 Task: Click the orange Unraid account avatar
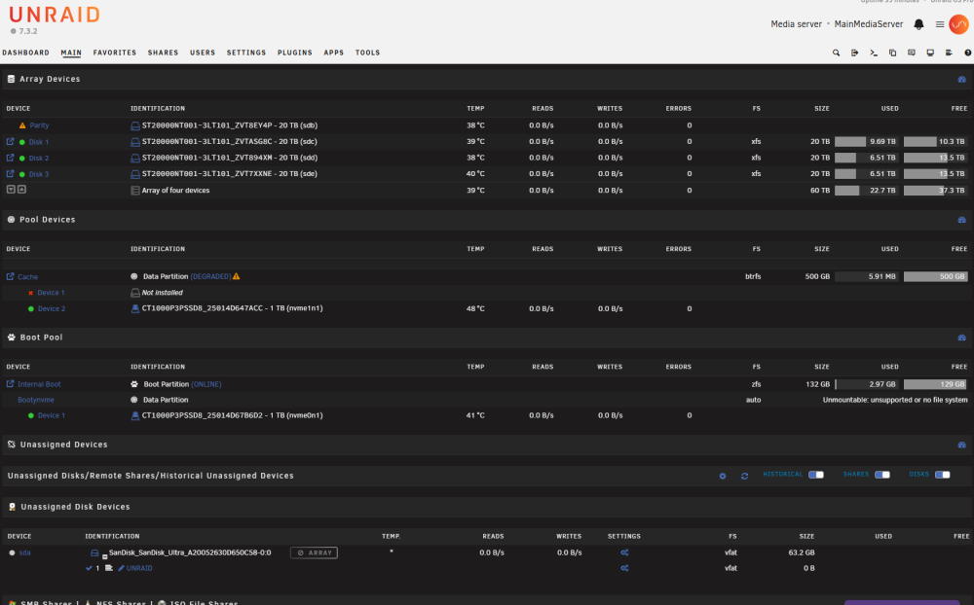tap(958, 24)
